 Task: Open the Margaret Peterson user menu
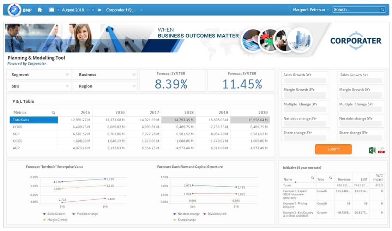pos(310,10)
